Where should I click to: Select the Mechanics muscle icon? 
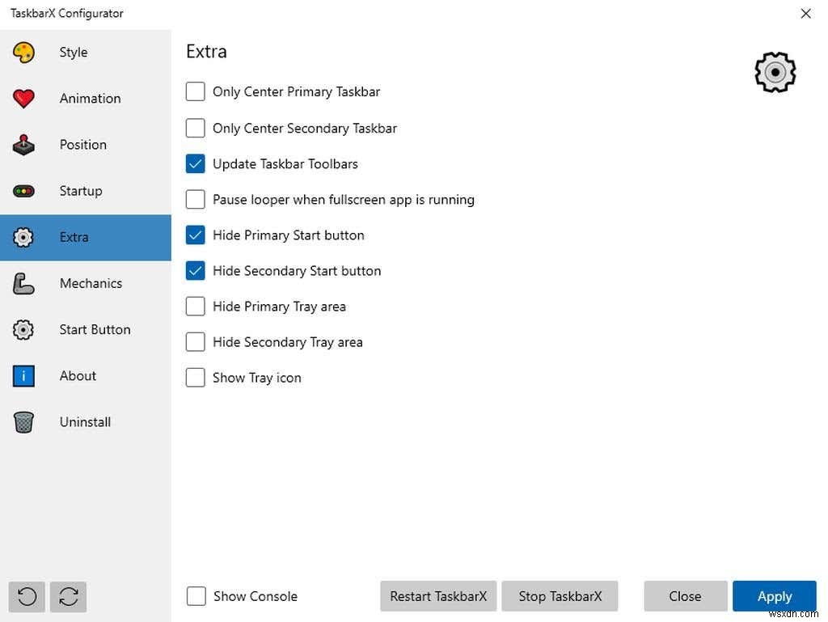pyautogui.click(x=23, y=283)
